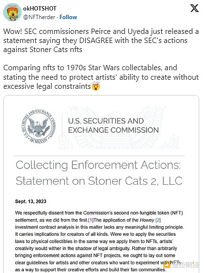This screenshot has height=273, width=204.
Task: Click the Statement on Stoner Cats 2, LLC line
Action: (99, 181)
